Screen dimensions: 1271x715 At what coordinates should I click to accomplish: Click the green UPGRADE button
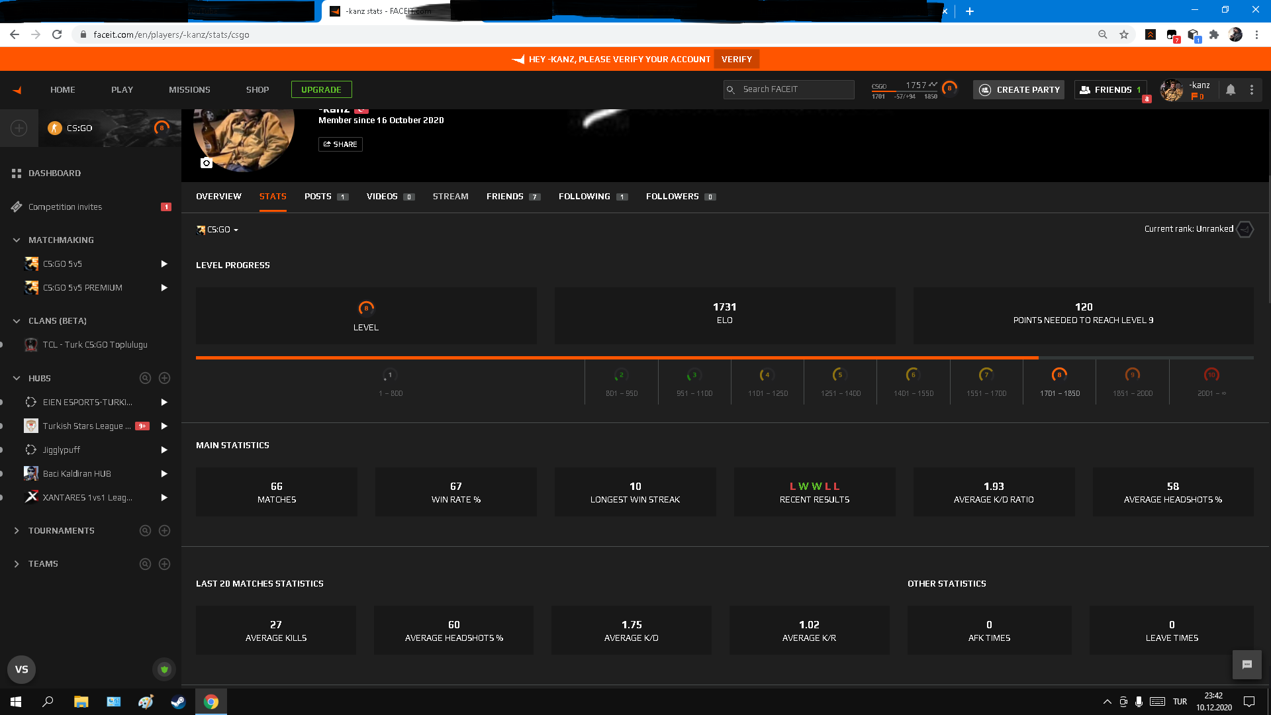(x=321, y=89)
